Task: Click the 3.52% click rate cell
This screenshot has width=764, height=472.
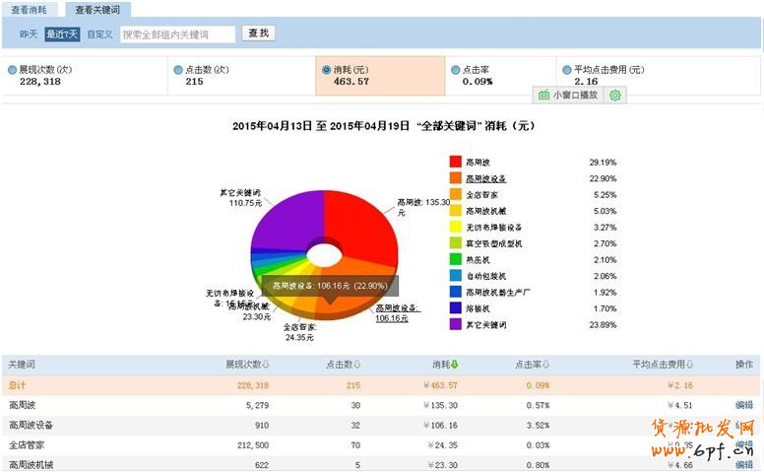Action: tap(538, 425)
